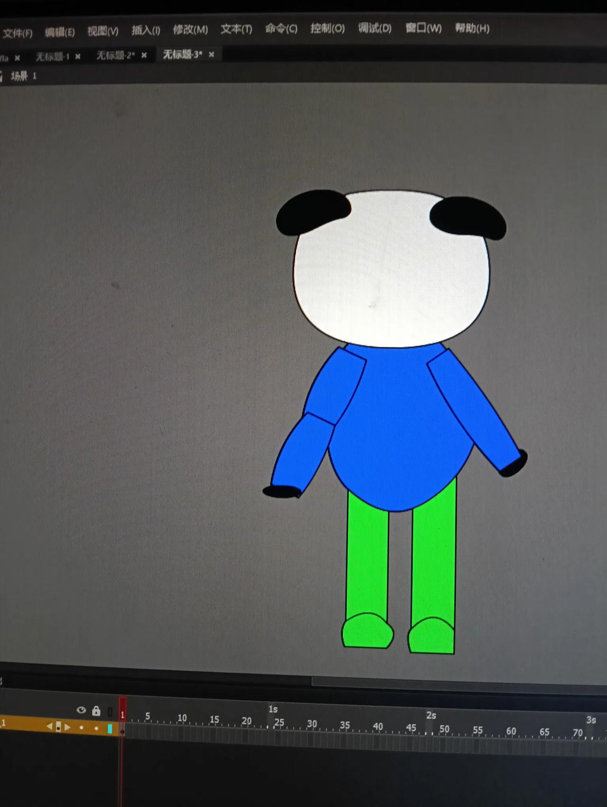The width and height of the screenshot is (607, 807).
Task: Switch to the 无标题-2* document tab
Action: click(116, 56)
